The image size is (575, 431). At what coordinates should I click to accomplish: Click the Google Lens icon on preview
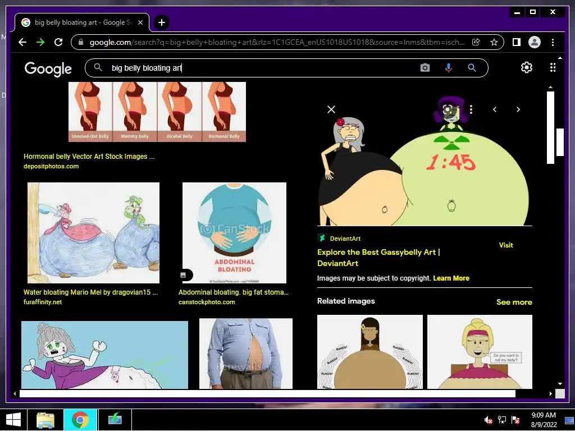[448, 109]
